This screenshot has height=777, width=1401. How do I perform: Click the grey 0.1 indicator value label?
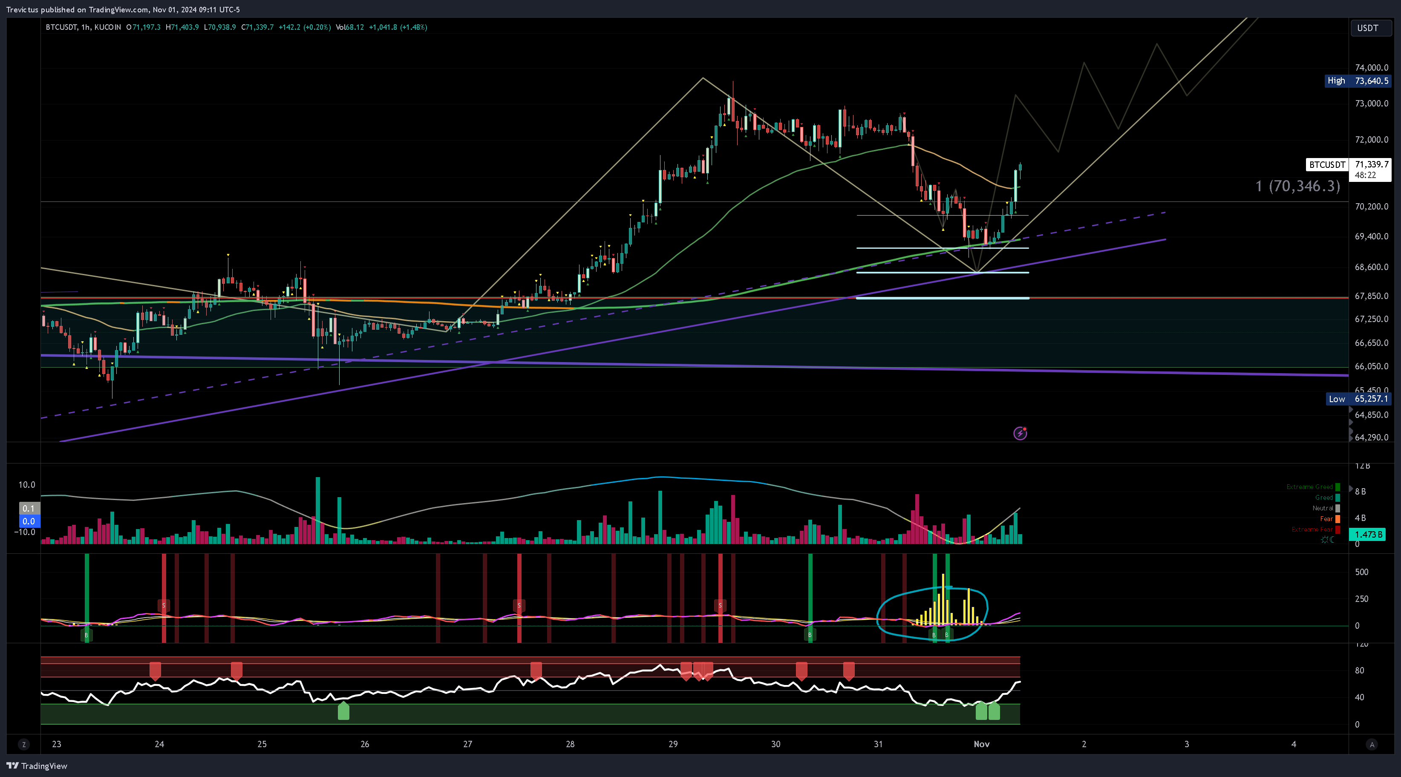tap(29, 508)
